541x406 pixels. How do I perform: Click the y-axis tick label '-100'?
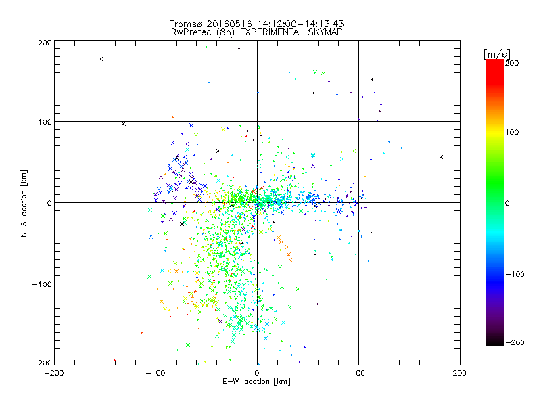point(42,284)
